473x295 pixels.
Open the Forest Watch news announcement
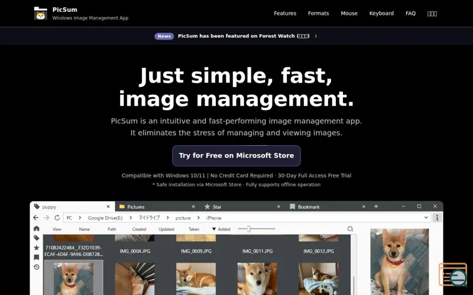[244, 36]
